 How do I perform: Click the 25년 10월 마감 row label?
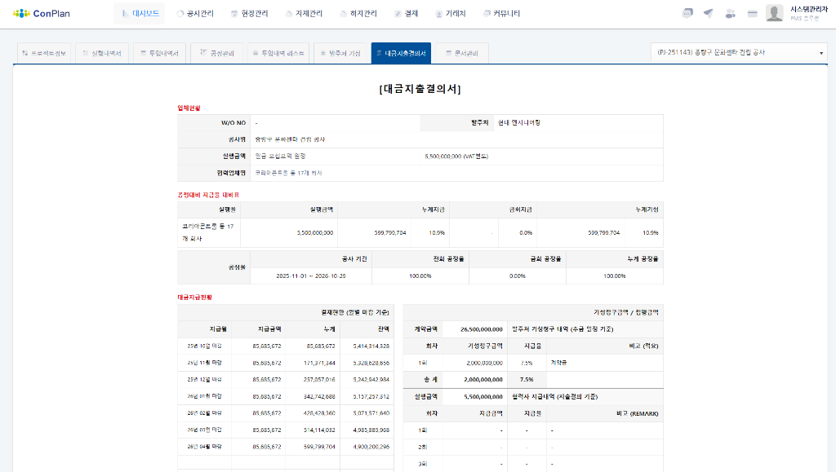pos(205,346)
